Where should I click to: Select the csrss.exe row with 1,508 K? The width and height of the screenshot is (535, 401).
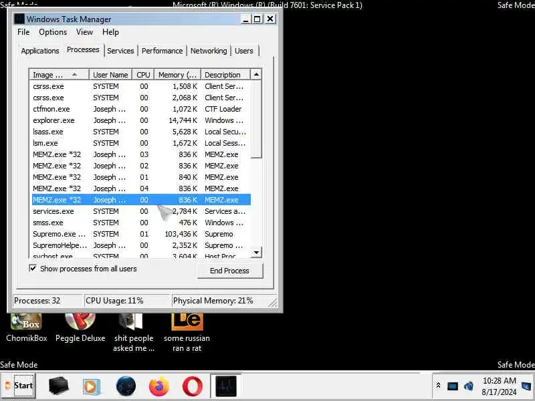[141, 86]
